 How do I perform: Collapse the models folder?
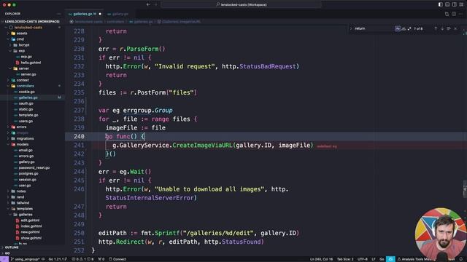click(x=23, y=144)
